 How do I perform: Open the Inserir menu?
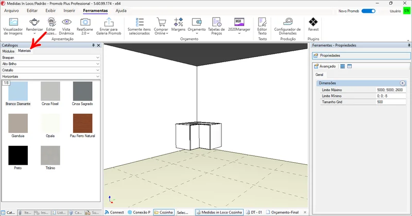pyautogui.click(x=68, y=10)
